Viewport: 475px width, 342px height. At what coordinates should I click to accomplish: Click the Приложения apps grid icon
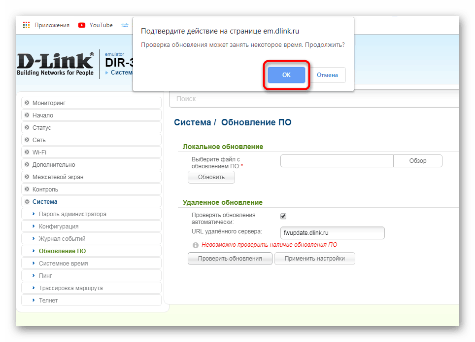tap(26, 25)
